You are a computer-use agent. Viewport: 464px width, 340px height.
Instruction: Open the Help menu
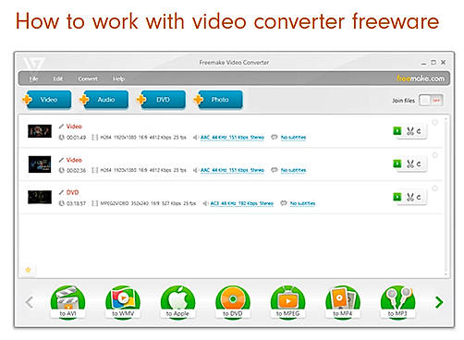click(x=118, y=79)
